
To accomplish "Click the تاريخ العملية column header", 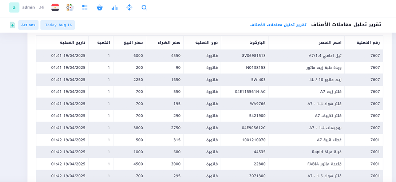I will click(73, 43).
